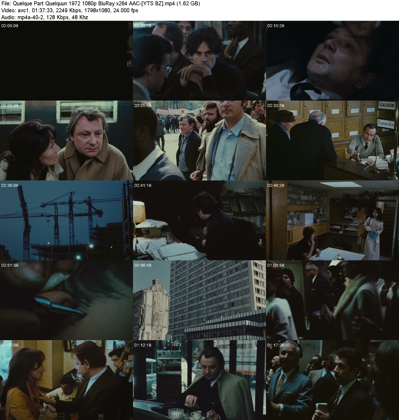Click the 00:46:28 timestamp label

276,186
